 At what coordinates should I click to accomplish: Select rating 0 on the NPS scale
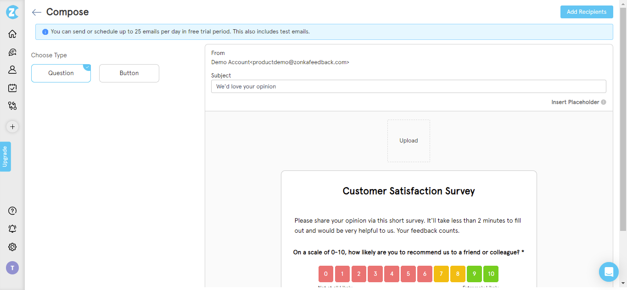click(x=325, y=274)
